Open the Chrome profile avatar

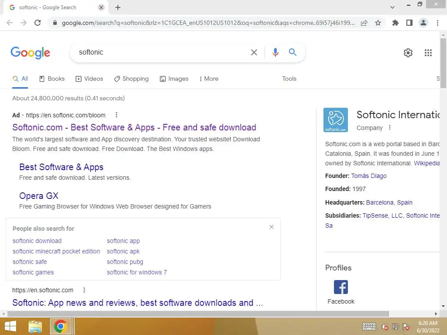pyautogui.click(x=423, y=23)
